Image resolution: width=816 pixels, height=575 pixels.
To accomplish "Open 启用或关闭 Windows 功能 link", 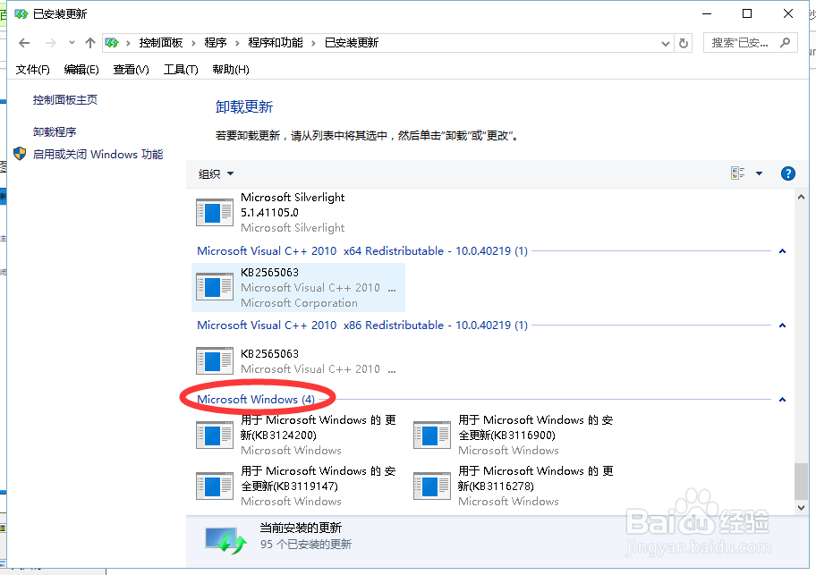I will pyautogui.click(x=98, y=155).
